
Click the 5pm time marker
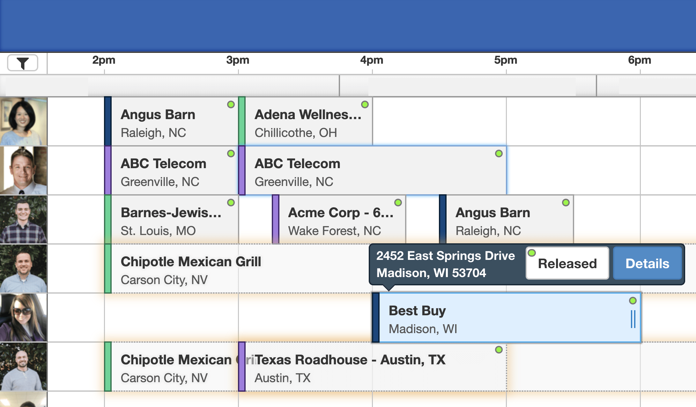tap(506, 60)
